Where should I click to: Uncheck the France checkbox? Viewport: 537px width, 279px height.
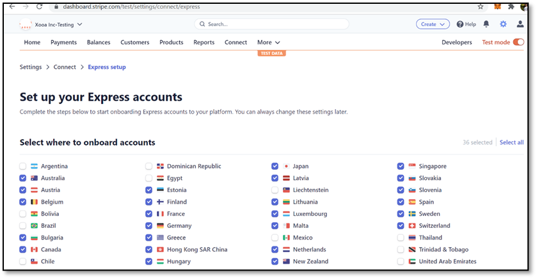pyautogui.click(x=148, y=214)
